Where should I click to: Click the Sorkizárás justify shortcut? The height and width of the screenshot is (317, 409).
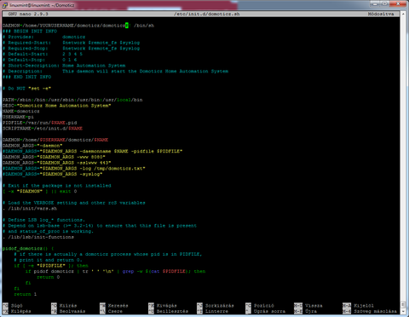[216, 306]
